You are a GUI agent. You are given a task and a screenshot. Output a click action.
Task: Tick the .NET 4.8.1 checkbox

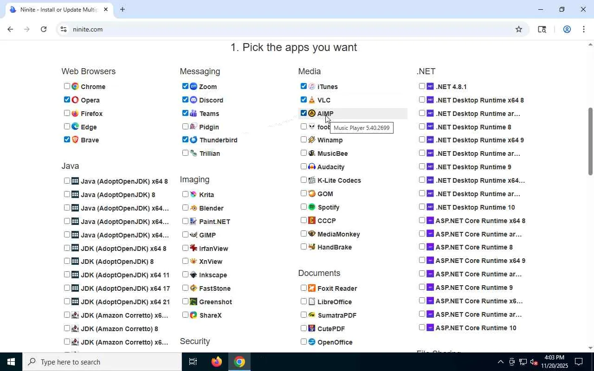422,86
